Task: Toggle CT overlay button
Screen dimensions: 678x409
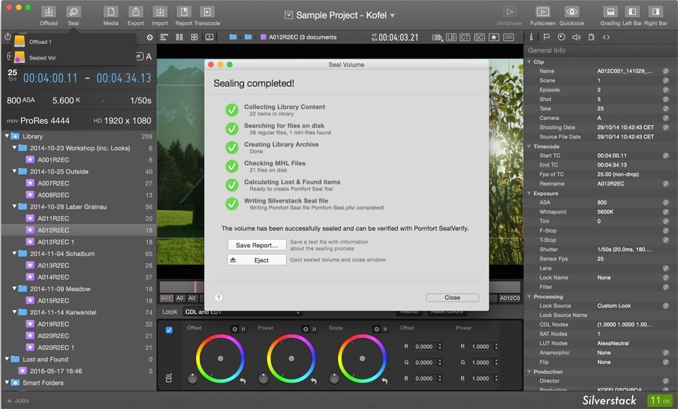Action: pyautogui.click(x=465, y=37)
